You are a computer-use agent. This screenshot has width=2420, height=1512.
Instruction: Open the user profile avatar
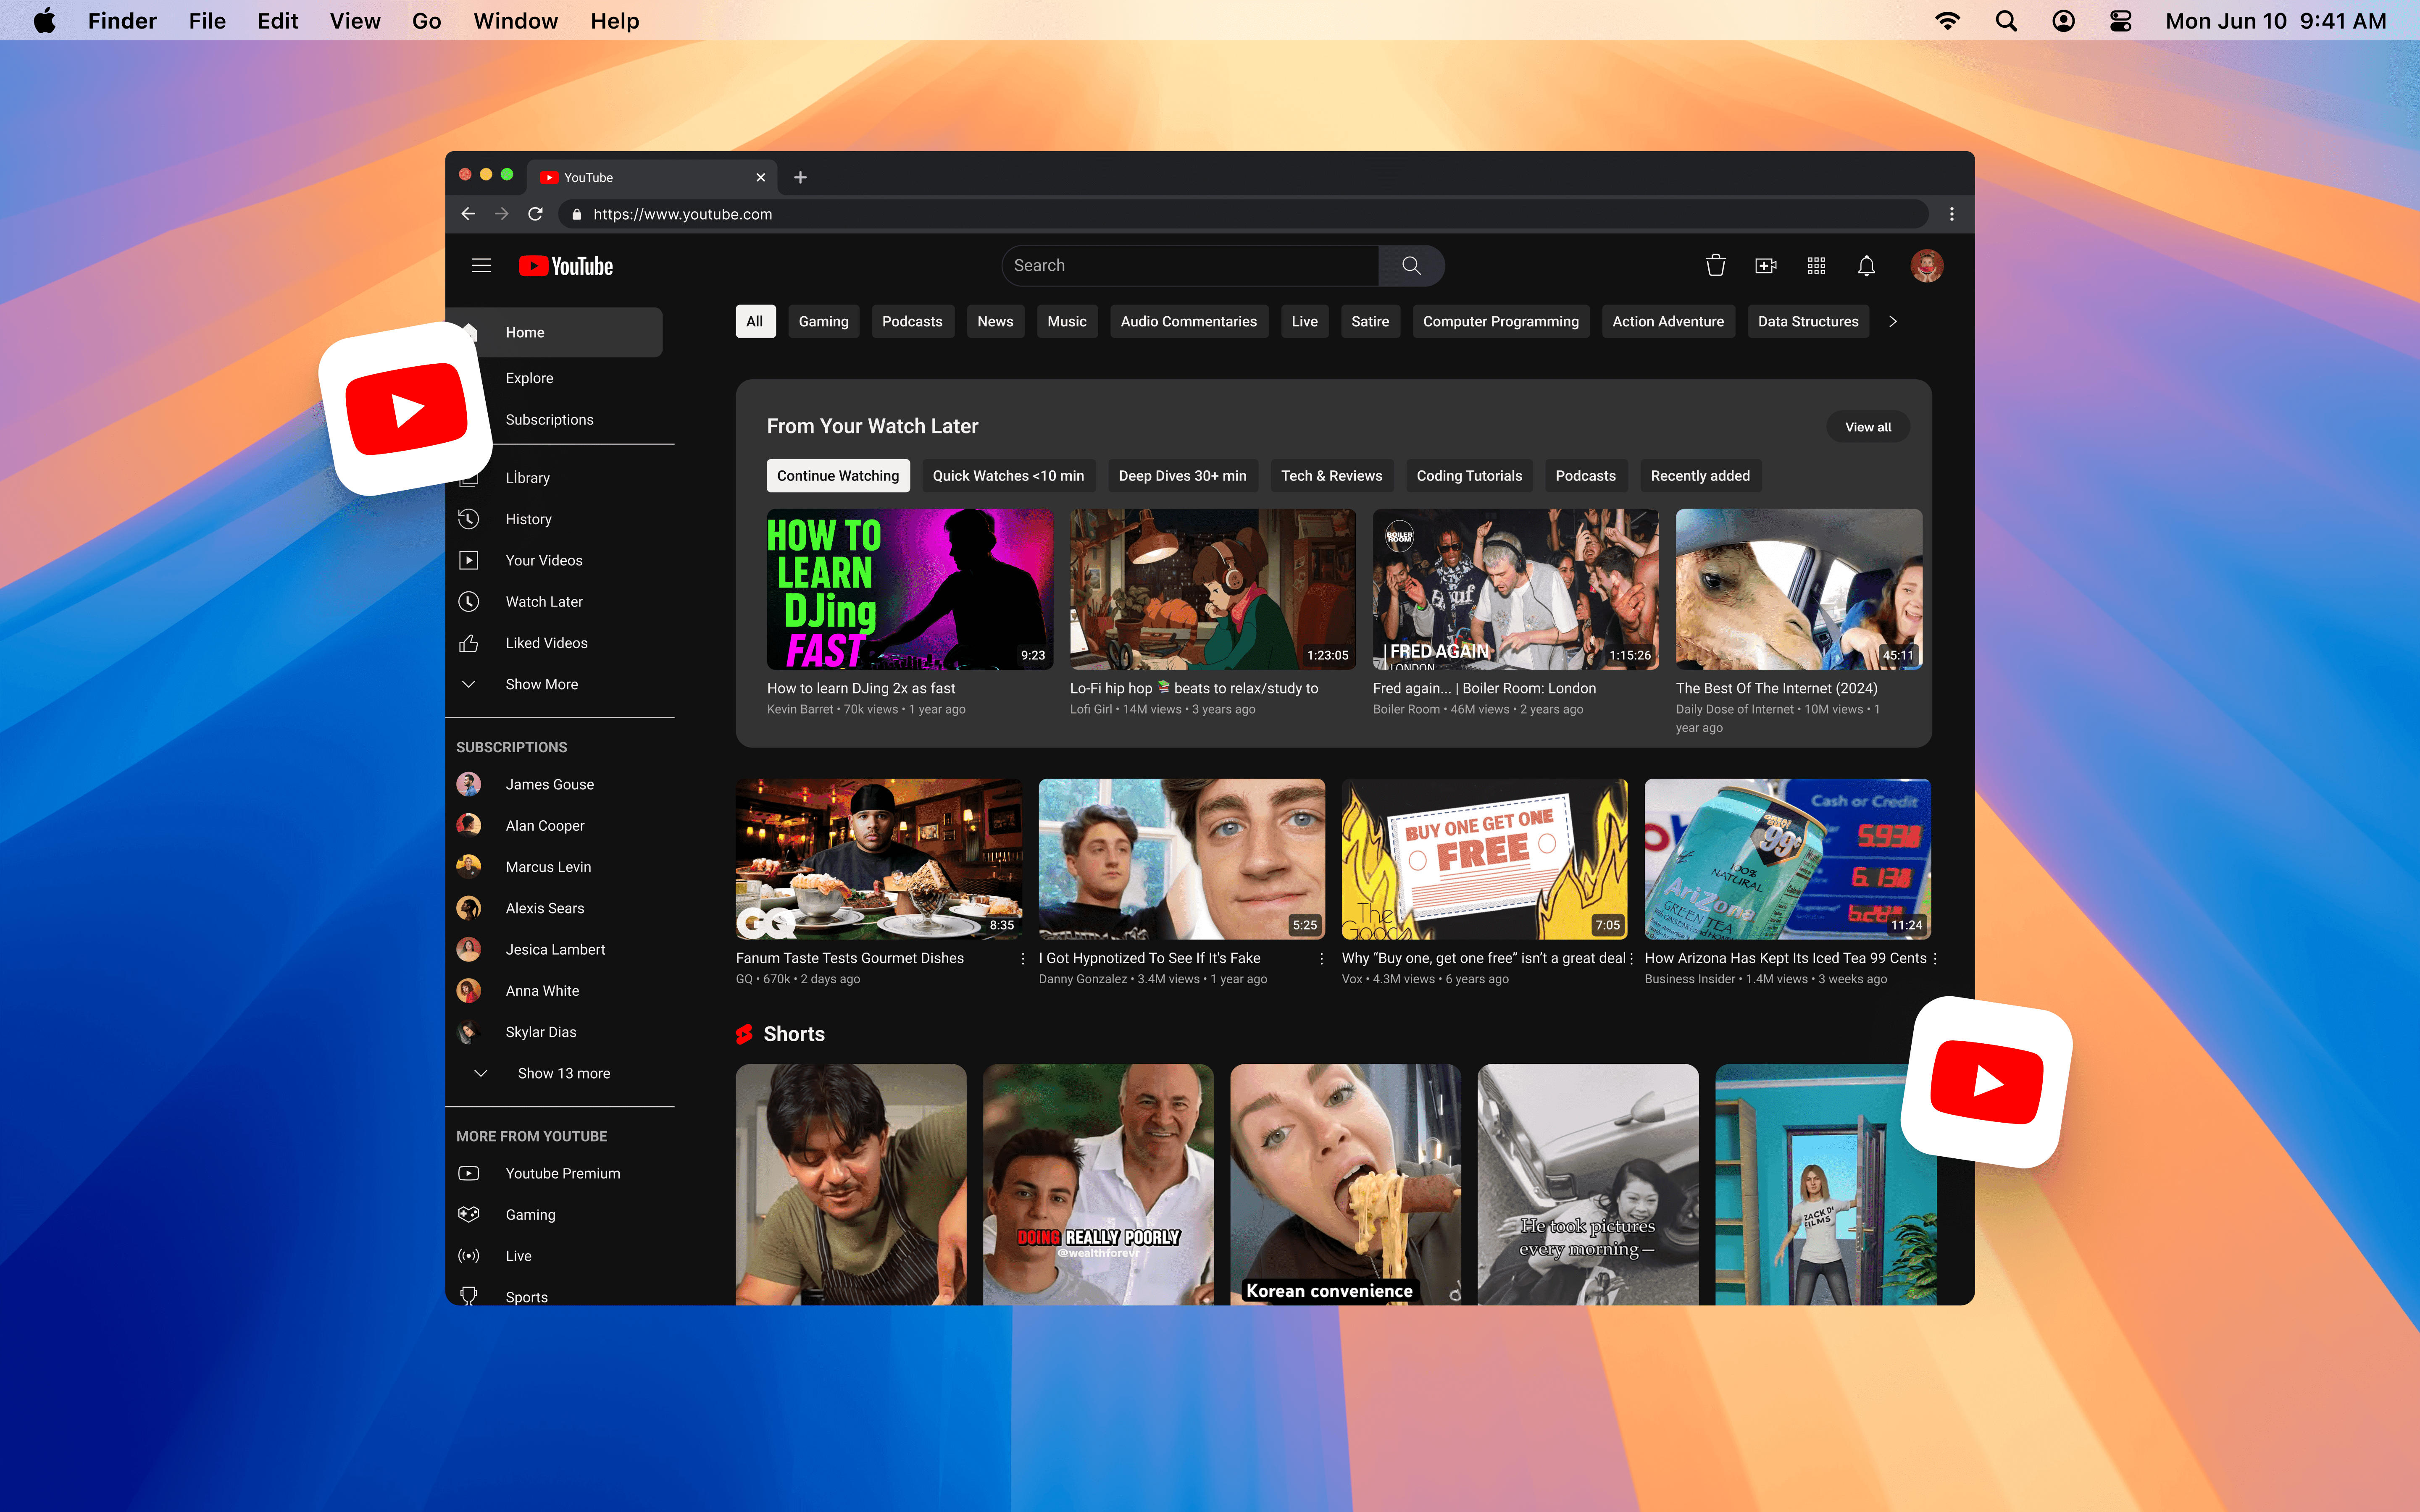[x=1926, y=265]
